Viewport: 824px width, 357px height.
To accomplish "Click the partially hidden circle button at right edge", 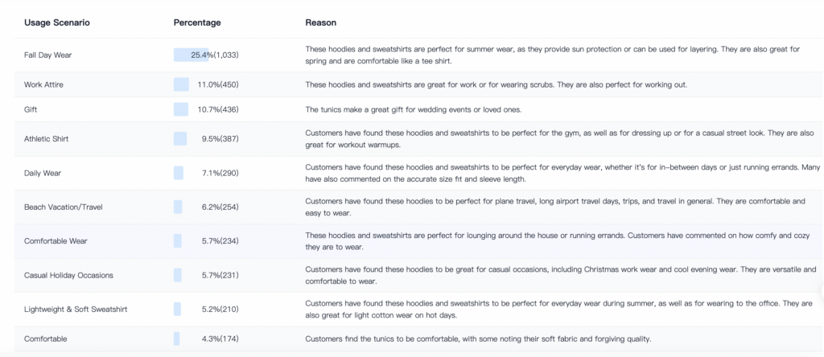I will tap(822, 290).
